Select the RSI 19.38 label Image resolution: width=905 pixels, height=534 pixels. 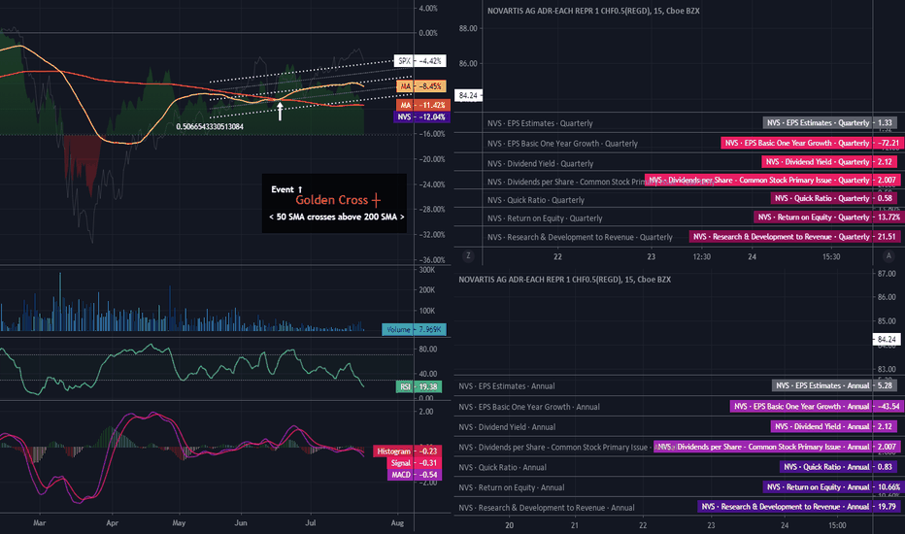pyautogui.click(x=419, y=386)
